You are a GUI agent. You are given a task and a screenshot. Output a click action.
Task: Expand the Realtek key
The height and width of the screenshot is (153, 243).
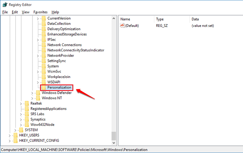click(21, 104)
